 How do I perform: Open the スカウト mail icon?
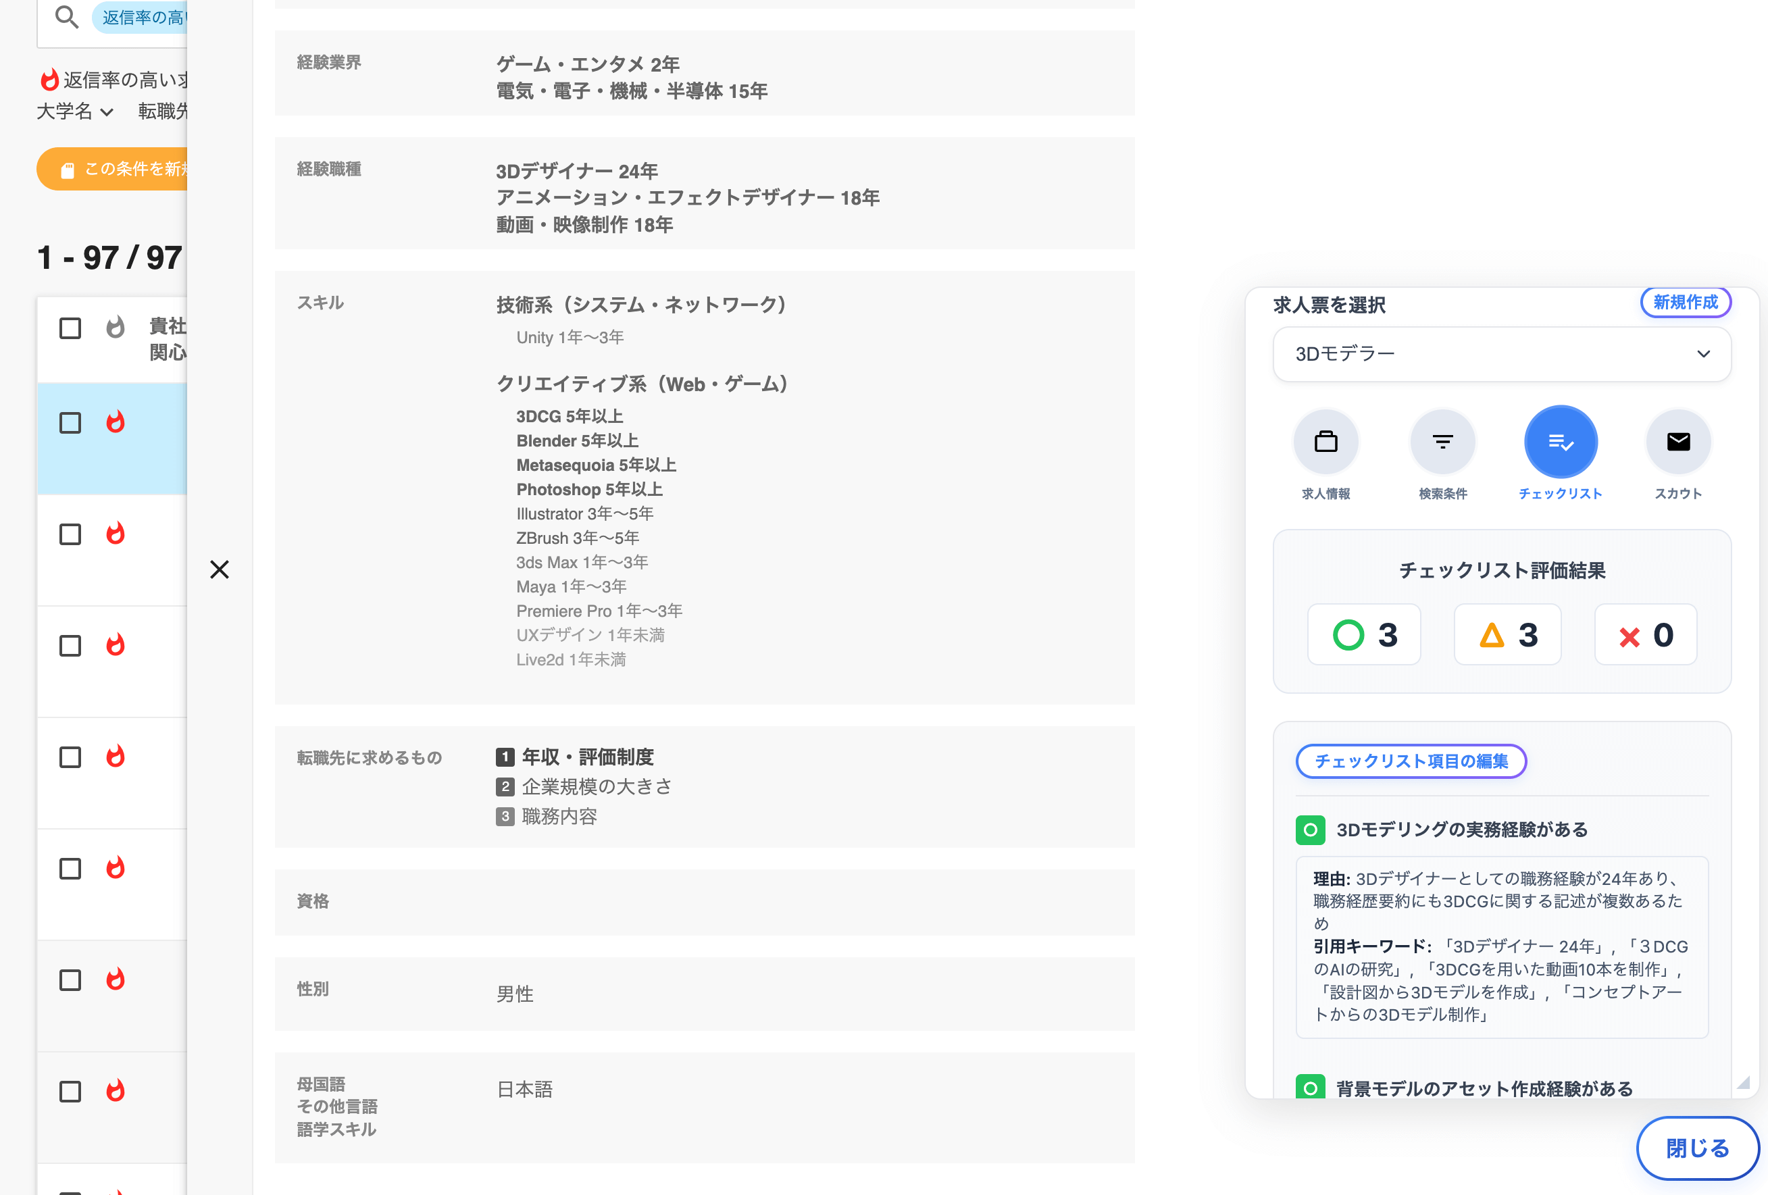click(1677, 442)
